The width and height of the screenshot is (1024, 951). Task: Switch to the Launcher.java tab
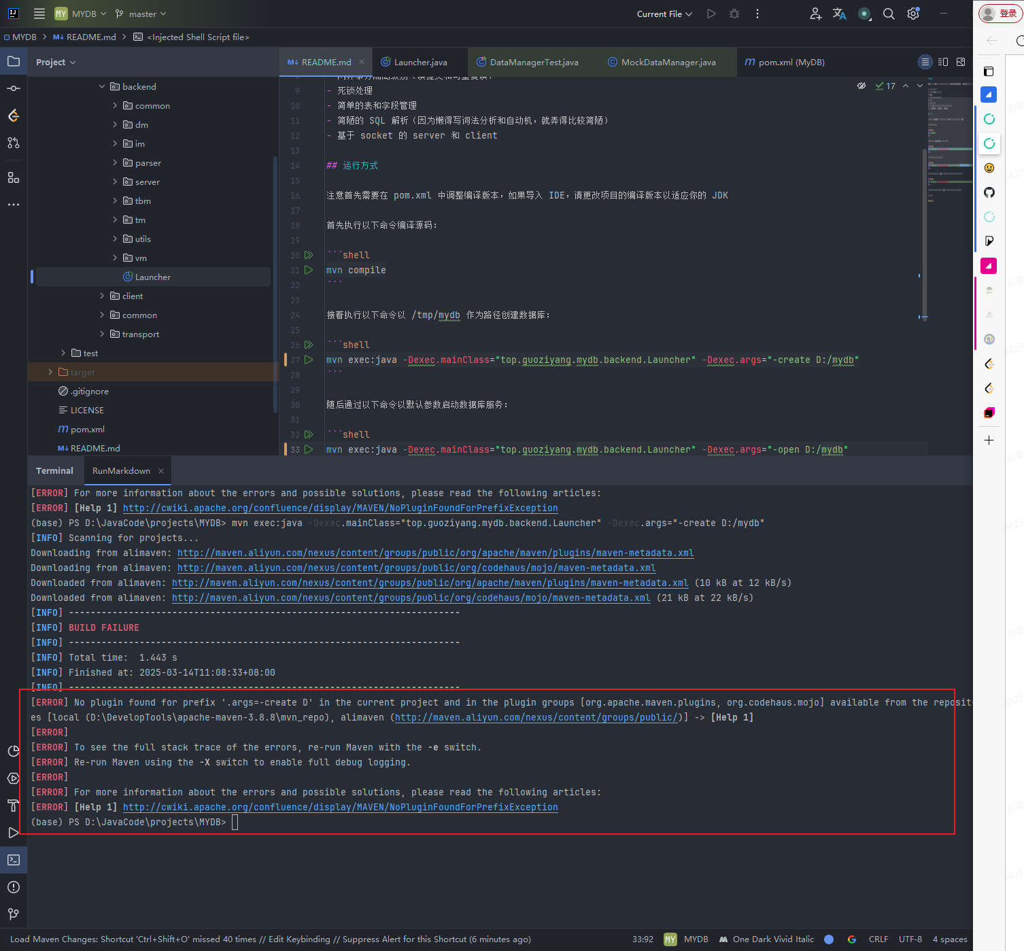click(420, 62)
